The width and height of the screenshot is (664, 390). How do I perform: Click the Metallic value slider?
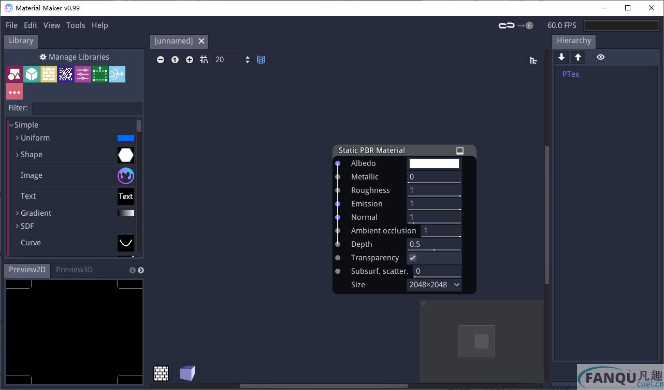[x=434, y=177]
